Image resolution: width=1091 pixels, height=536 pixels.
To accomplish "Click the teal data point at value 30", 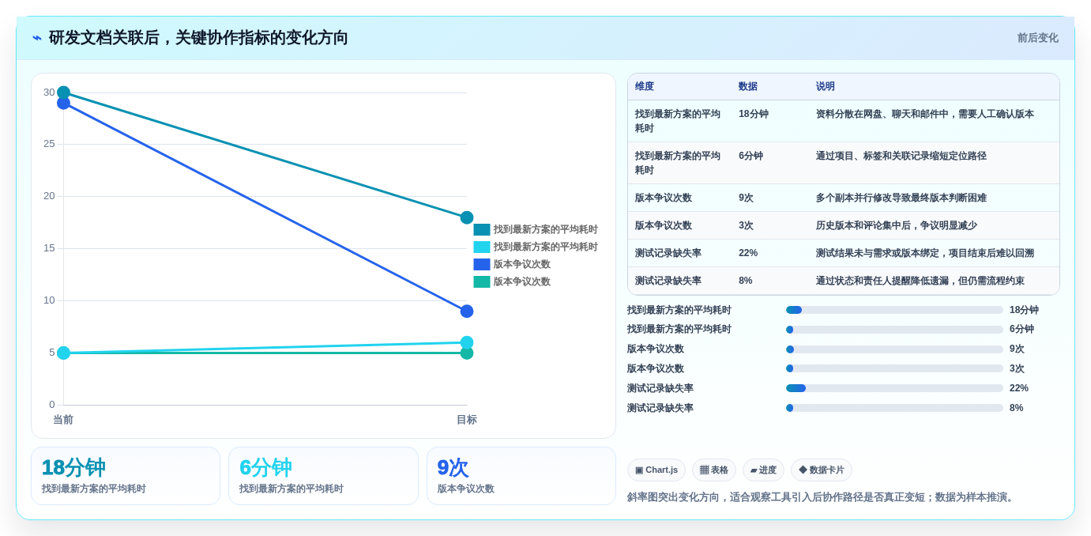I will tap(64, 92).
